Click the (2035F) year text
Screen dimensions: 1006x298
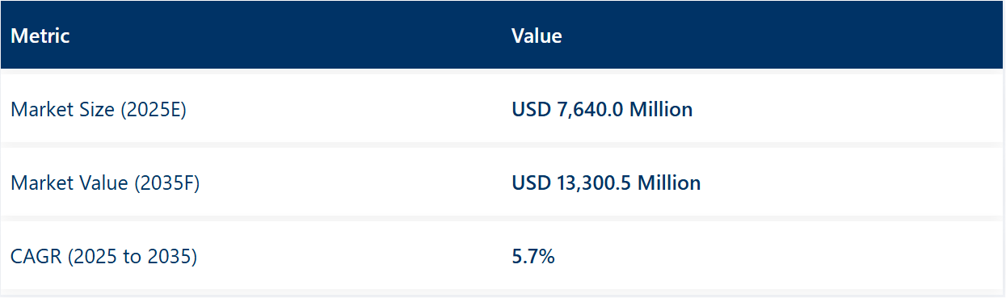pos(166,183)
